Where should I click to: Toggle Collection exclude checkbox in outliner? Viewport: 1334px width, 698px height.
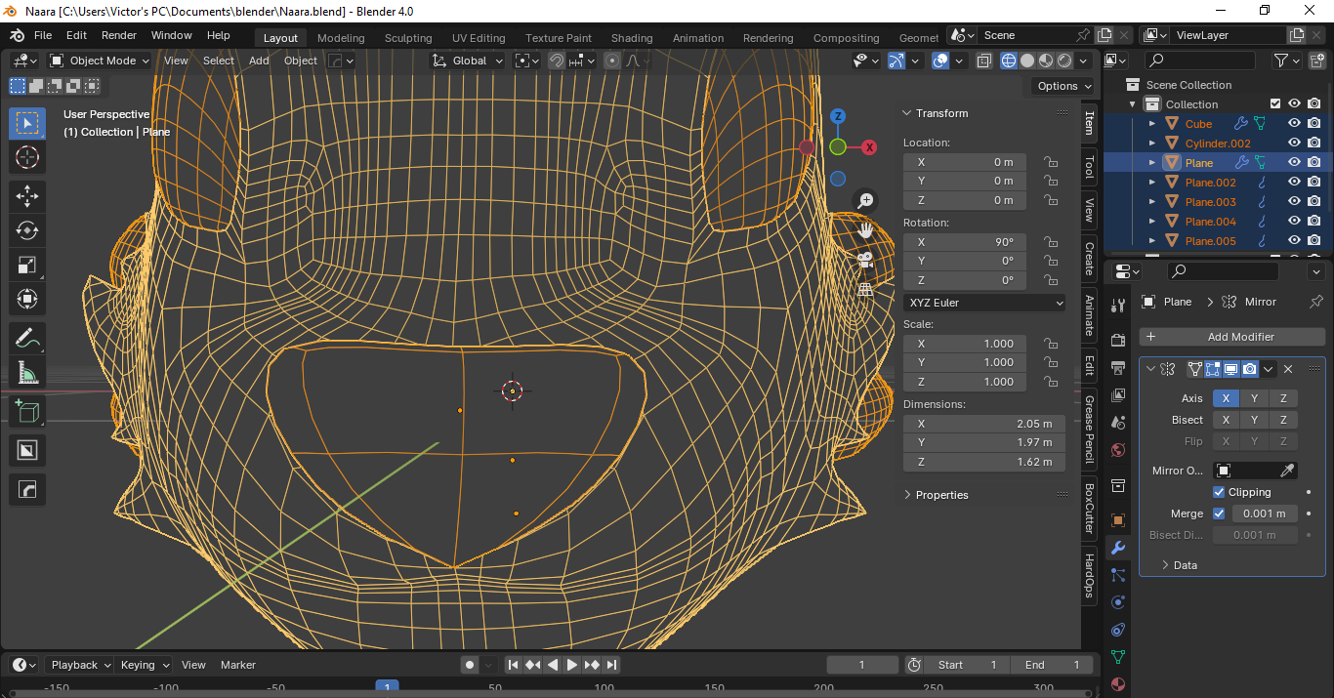[1274, 103]
